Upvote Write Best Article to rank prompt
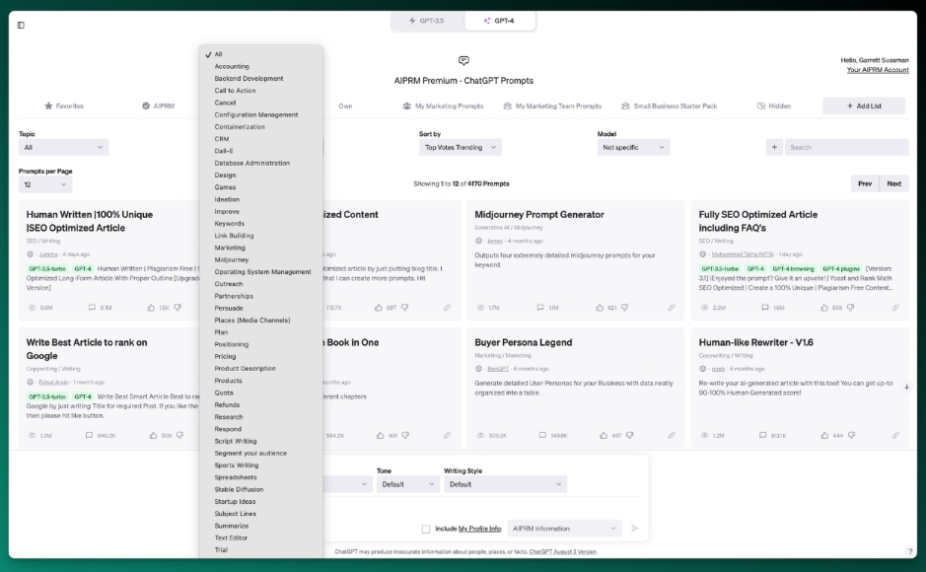The image size is (926, 572). 153,436
